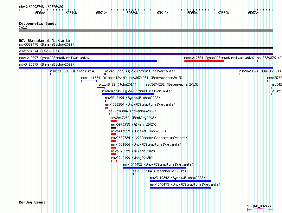The image size is (282, 213).
Task: Select the nsv1146429 blue interval glyph
Action: (x=101, y=88)
